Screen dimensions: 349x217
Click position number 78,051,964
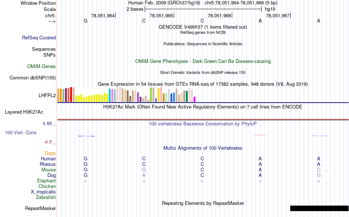pos(103,15)
